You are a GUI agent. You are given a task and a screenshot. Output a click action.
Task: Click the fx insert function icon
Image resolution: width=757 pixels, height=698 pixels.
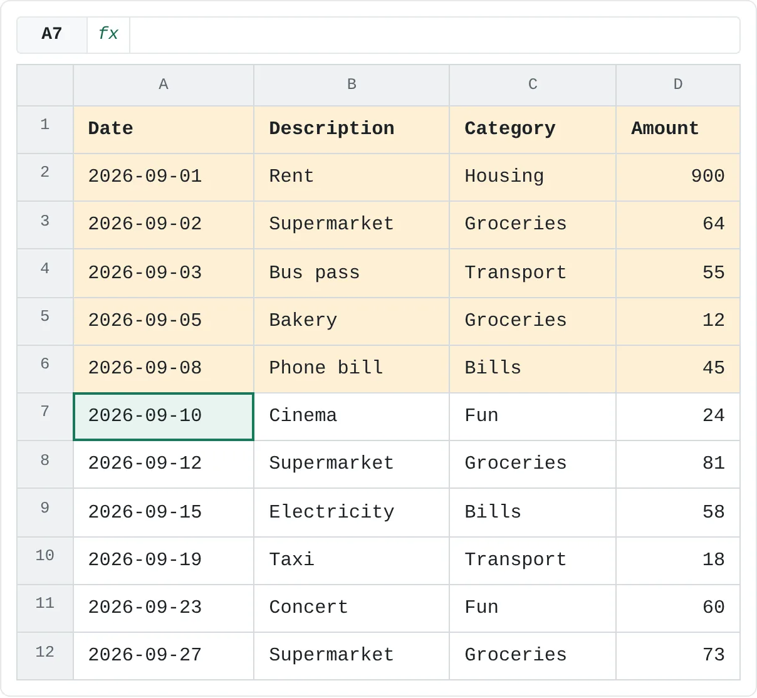[x=108, y=34]
